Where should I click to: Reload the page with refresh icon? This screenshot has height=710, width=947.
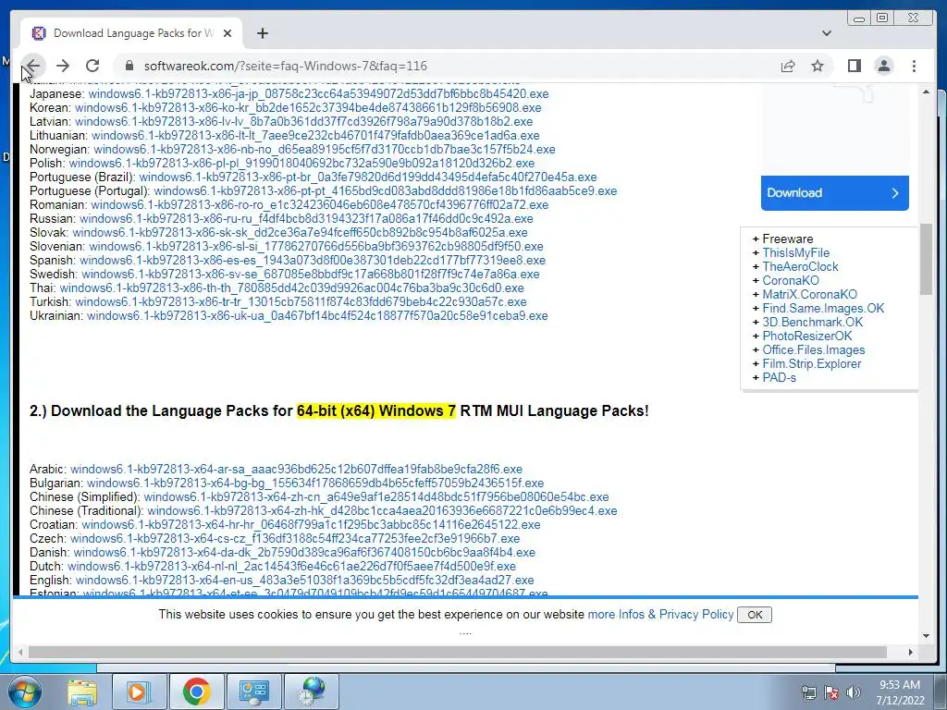pos(92,66)
